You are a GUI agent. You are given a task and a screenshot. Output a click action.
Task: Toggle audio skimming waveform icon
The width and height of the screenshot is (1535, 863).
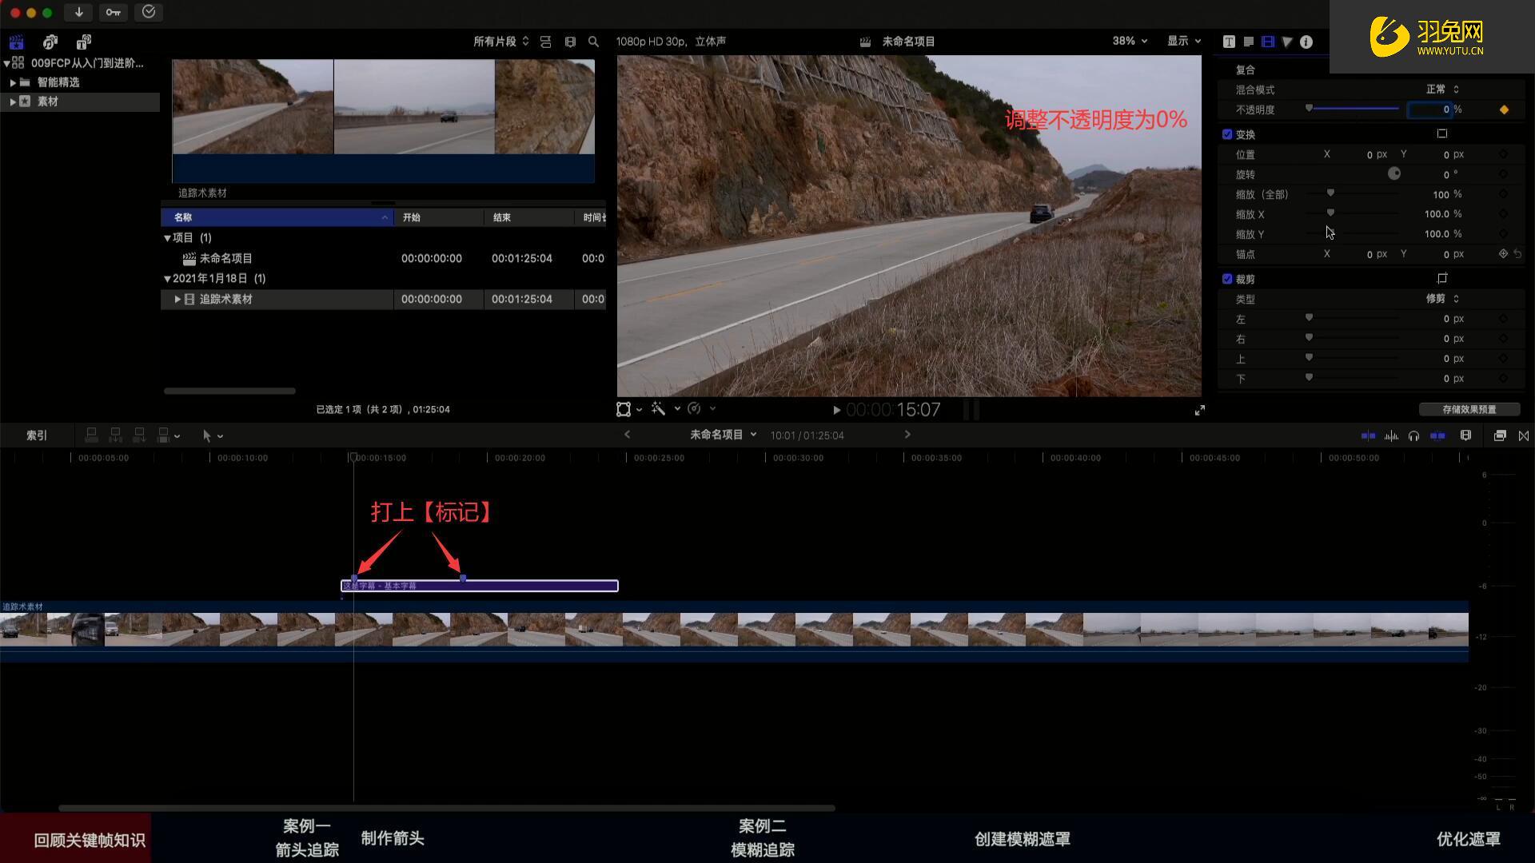click(1391, 435)
